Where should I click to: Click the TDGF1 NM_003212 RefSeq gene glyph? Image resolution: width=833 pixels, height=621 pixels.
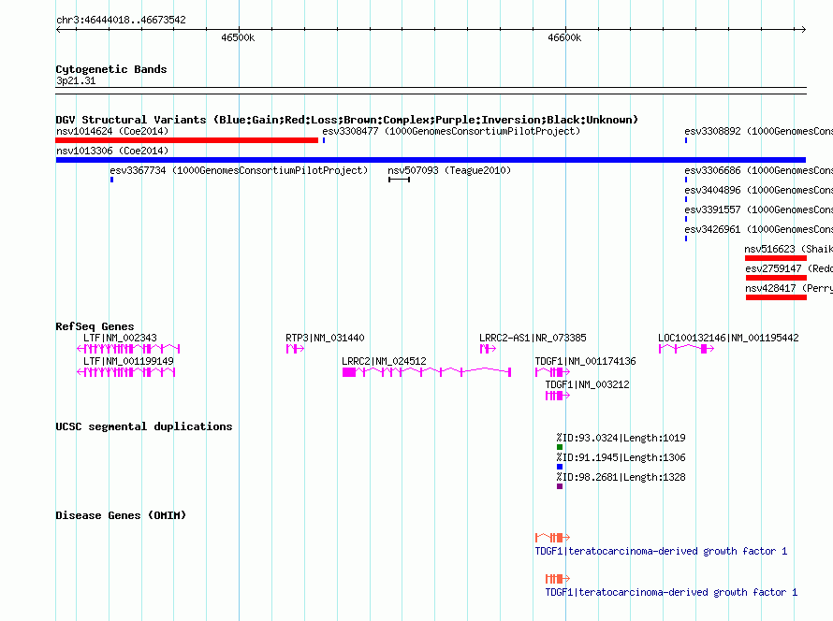tap(558, 396)
